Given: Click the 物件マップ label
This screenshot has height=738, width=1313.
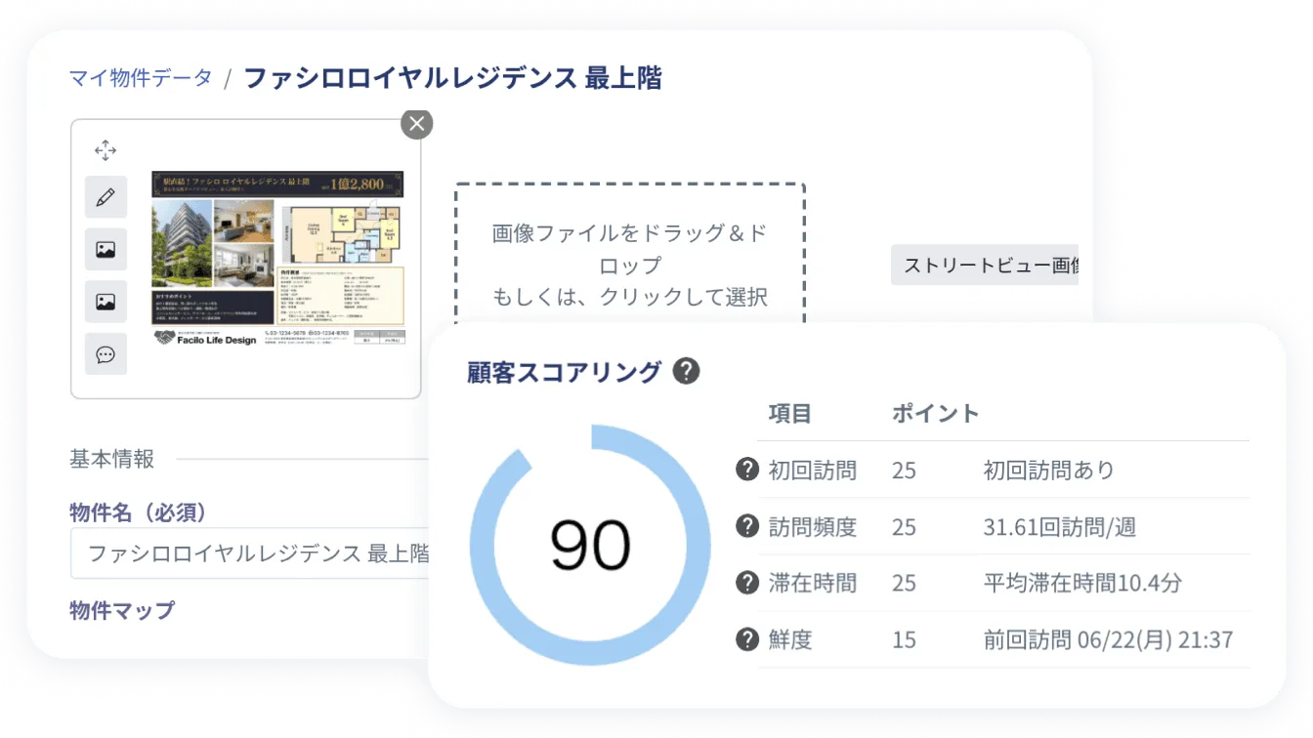Looking at the screenshot, I should pos(122,610).
